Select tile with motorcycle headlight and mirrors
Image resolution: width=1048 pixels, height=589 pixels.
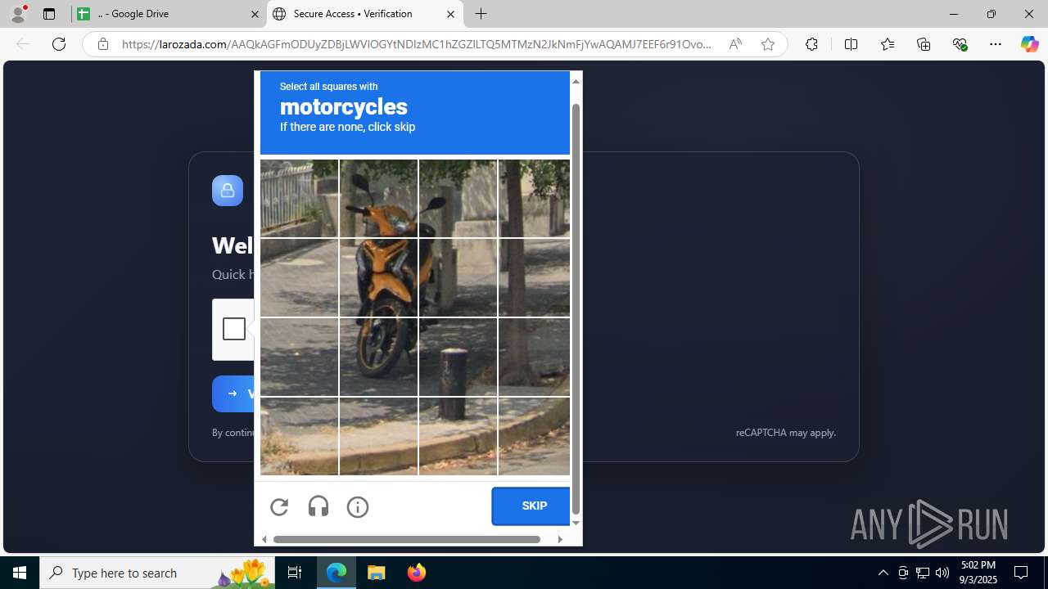(x=378, y=199)
